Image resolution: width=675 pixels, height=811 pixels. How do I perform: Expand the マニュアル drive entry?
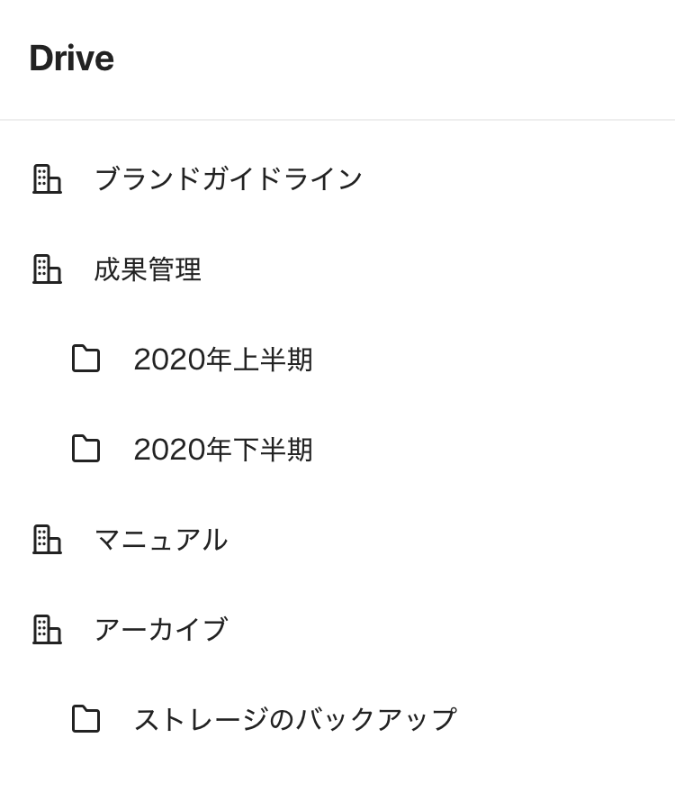tap(160, 539)
